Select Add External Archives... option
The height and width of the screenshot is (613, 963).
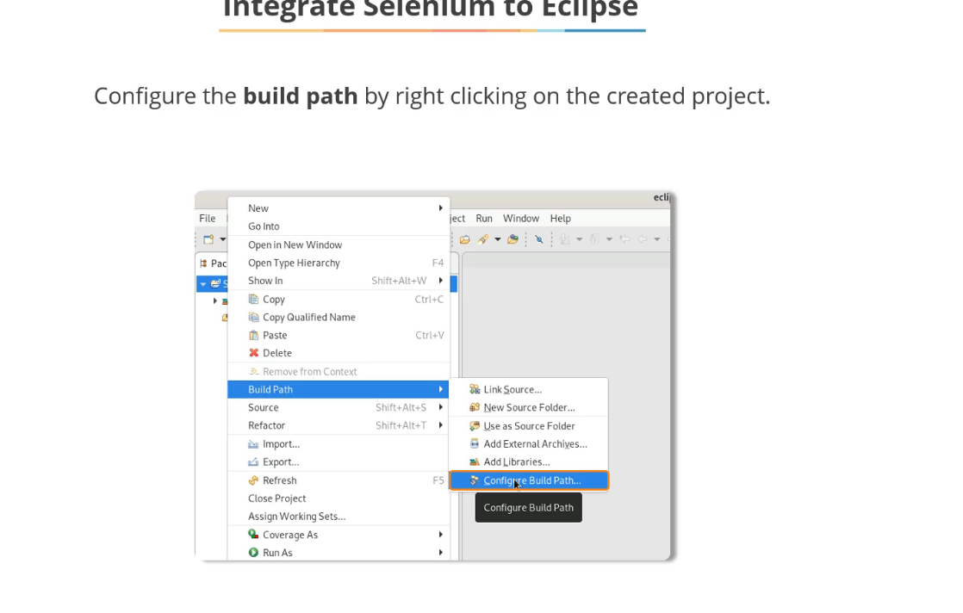click(529, 443)
